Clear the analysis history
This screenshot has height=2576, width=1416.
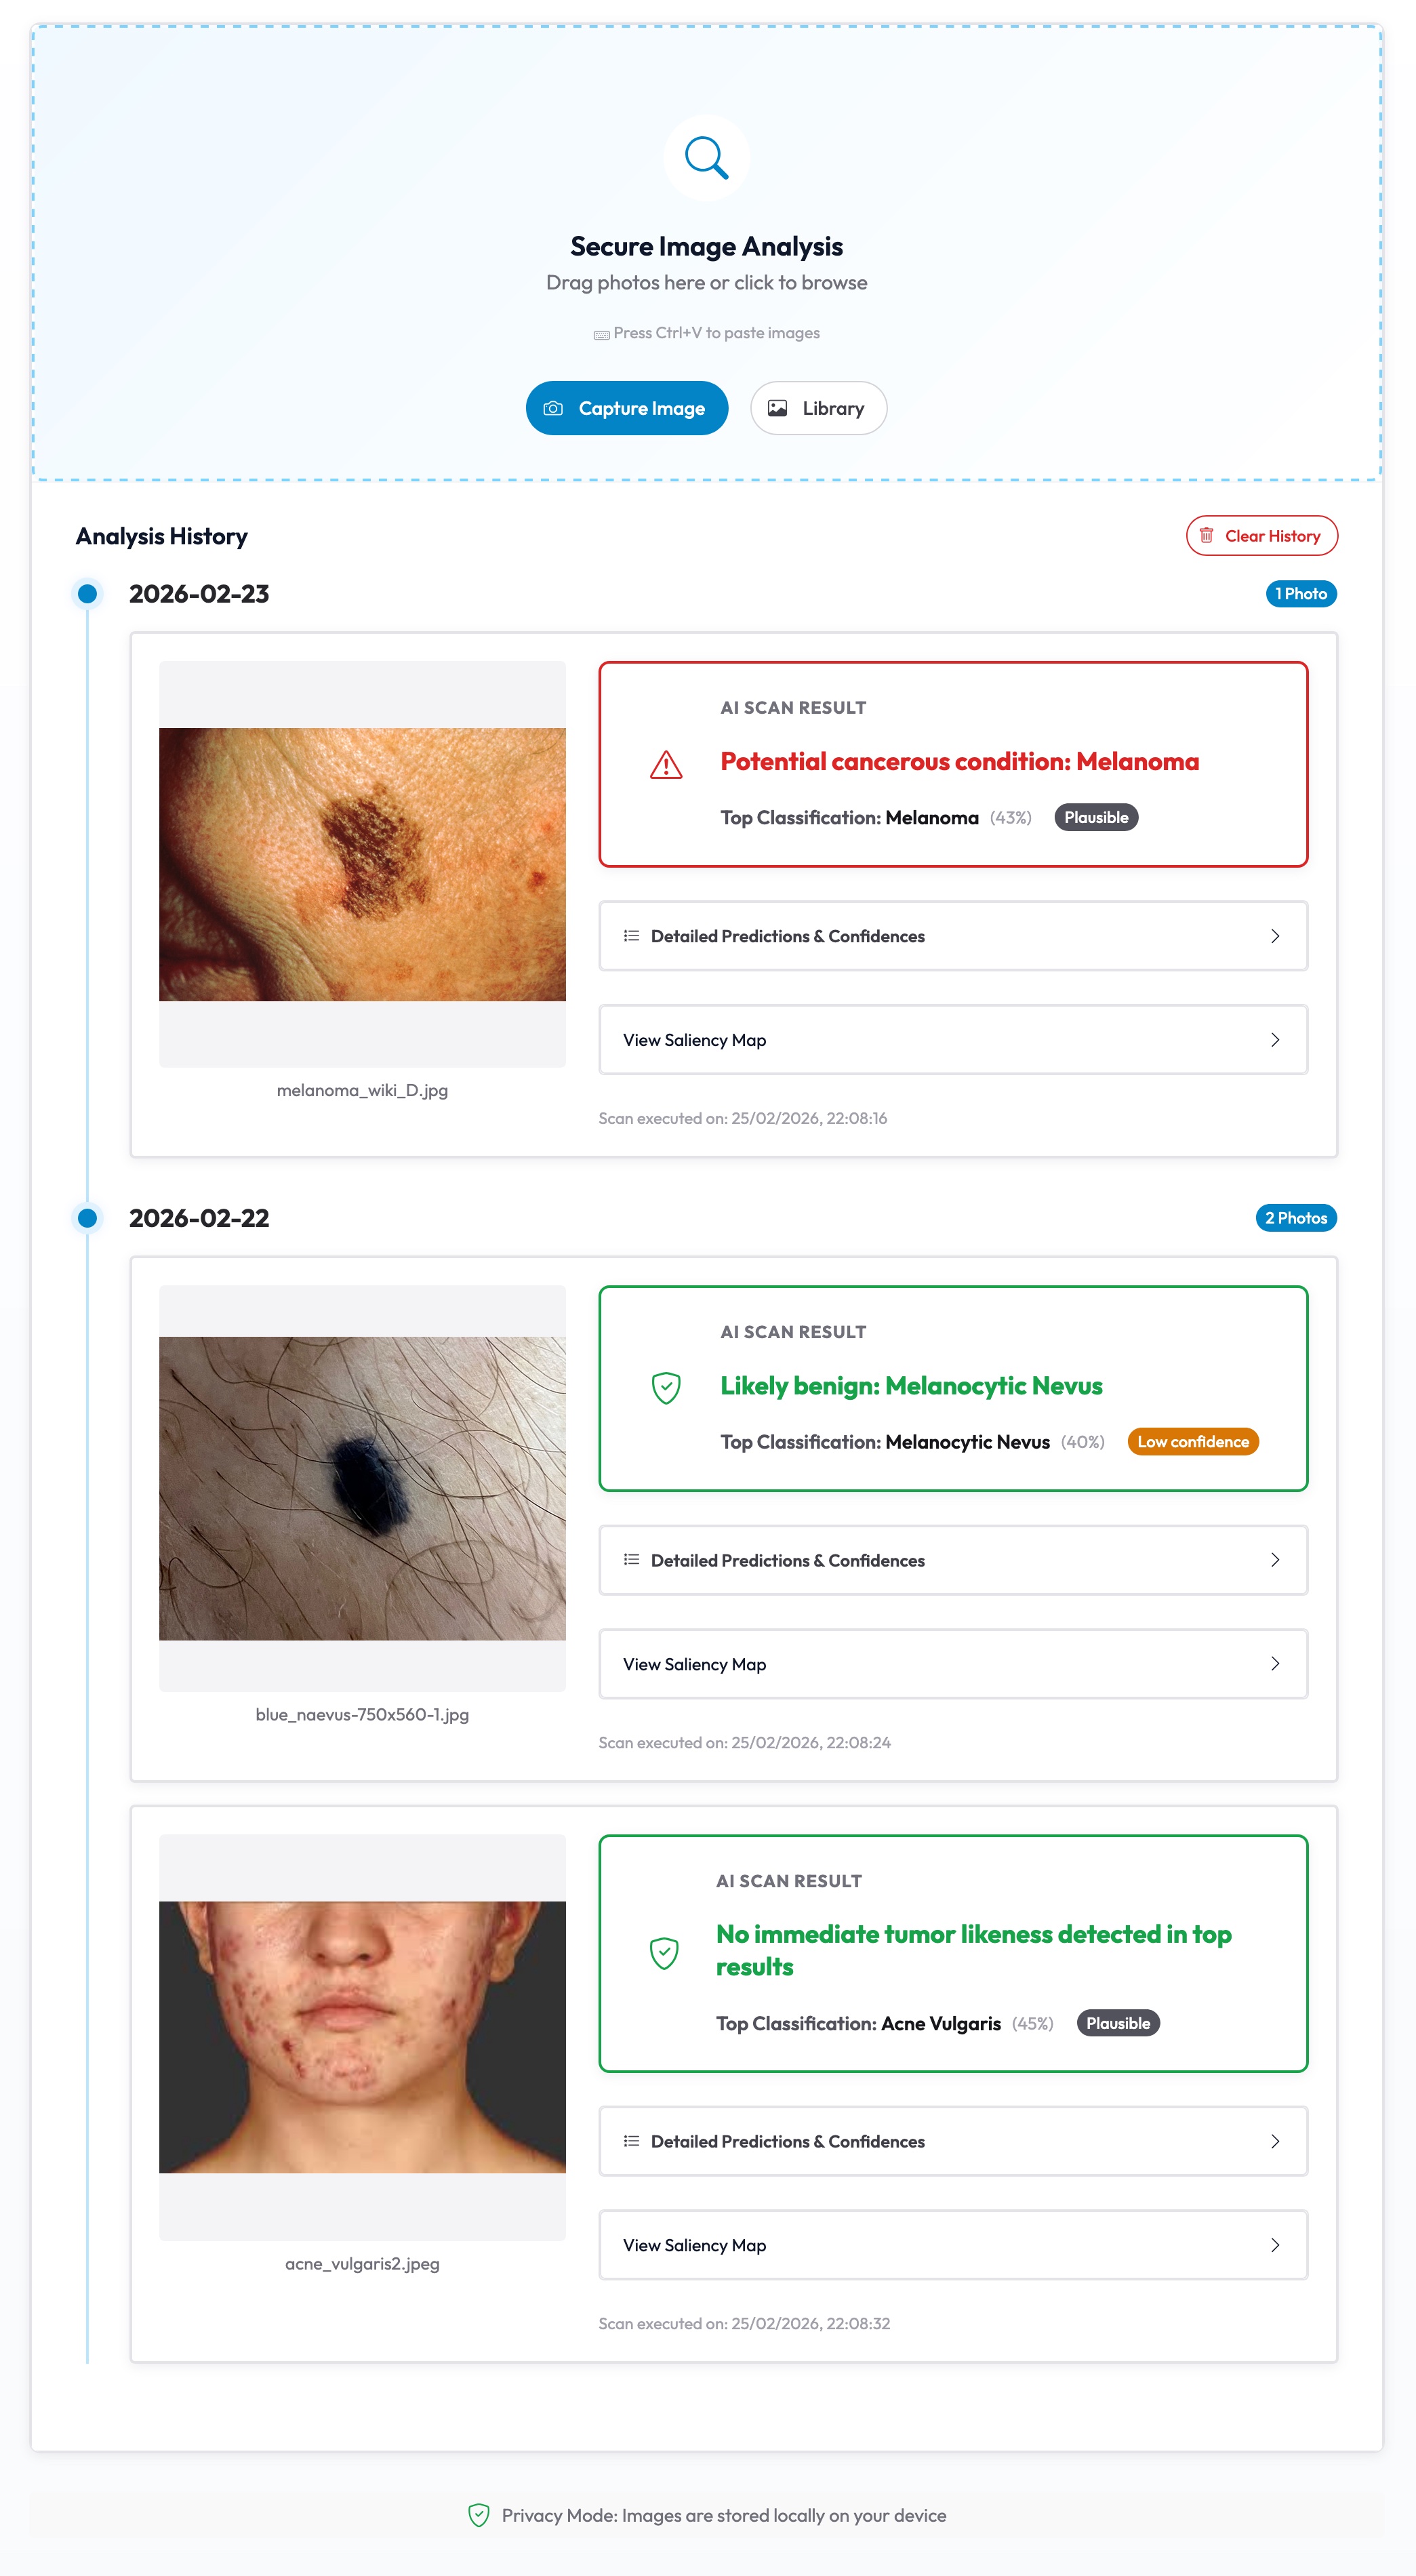(x=1262, y=536)
